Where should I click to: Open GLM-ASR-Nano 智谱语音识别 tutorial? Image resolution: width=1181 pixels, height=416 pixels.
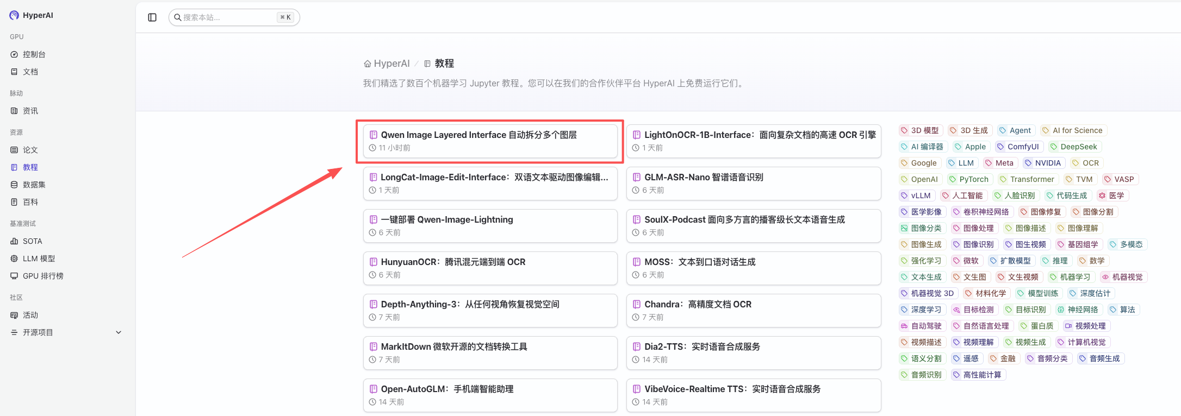(x=754, y=184)
